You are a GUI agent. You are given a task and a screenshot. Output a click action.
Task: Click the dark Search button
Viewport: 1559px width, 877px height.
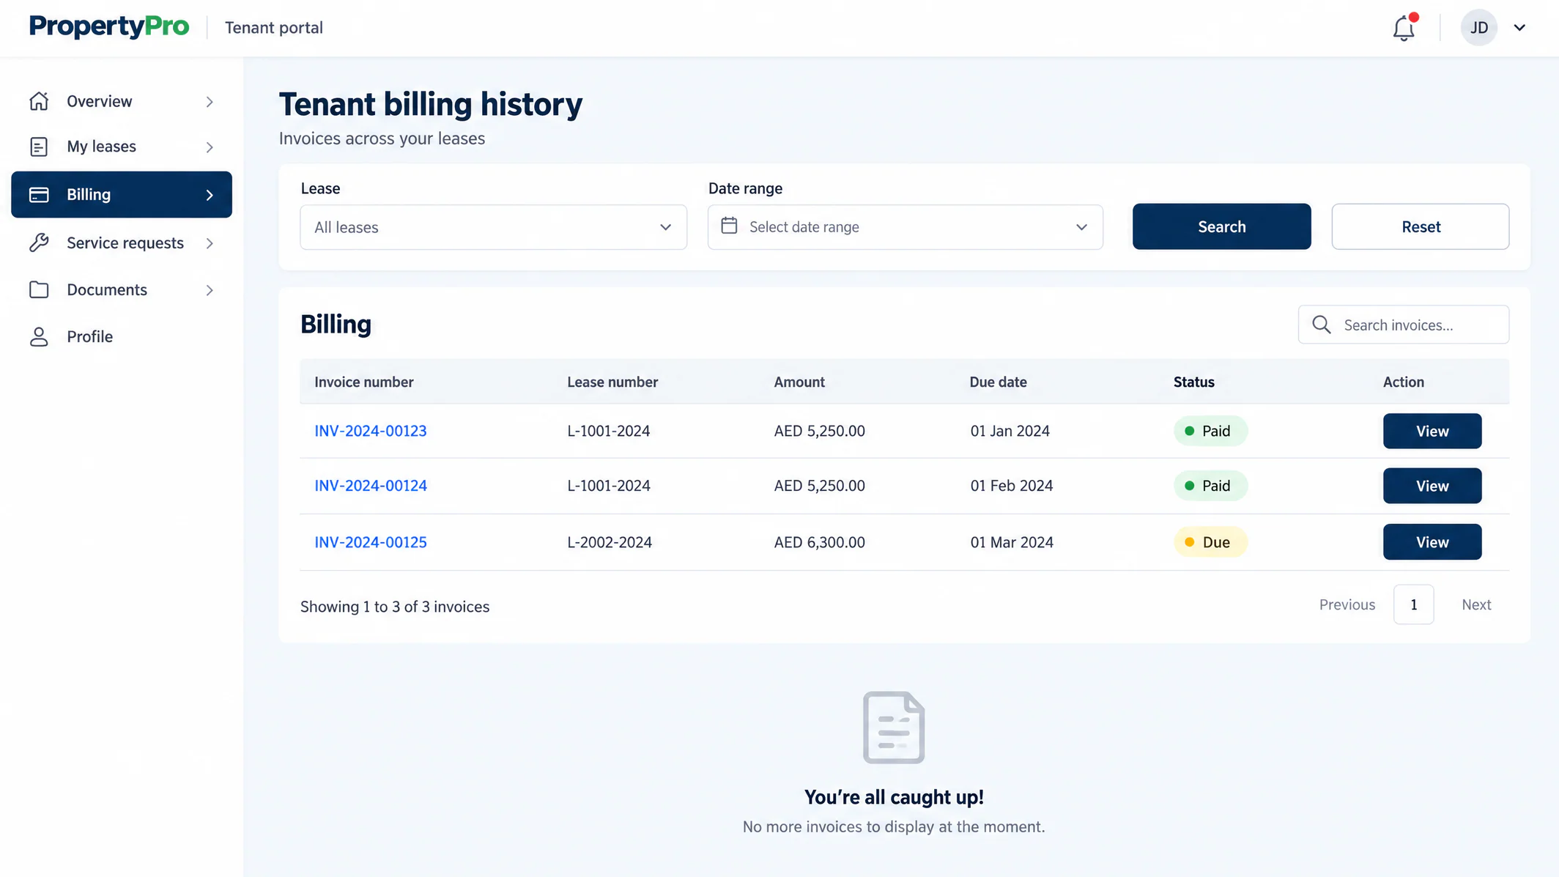point(1221,226)
